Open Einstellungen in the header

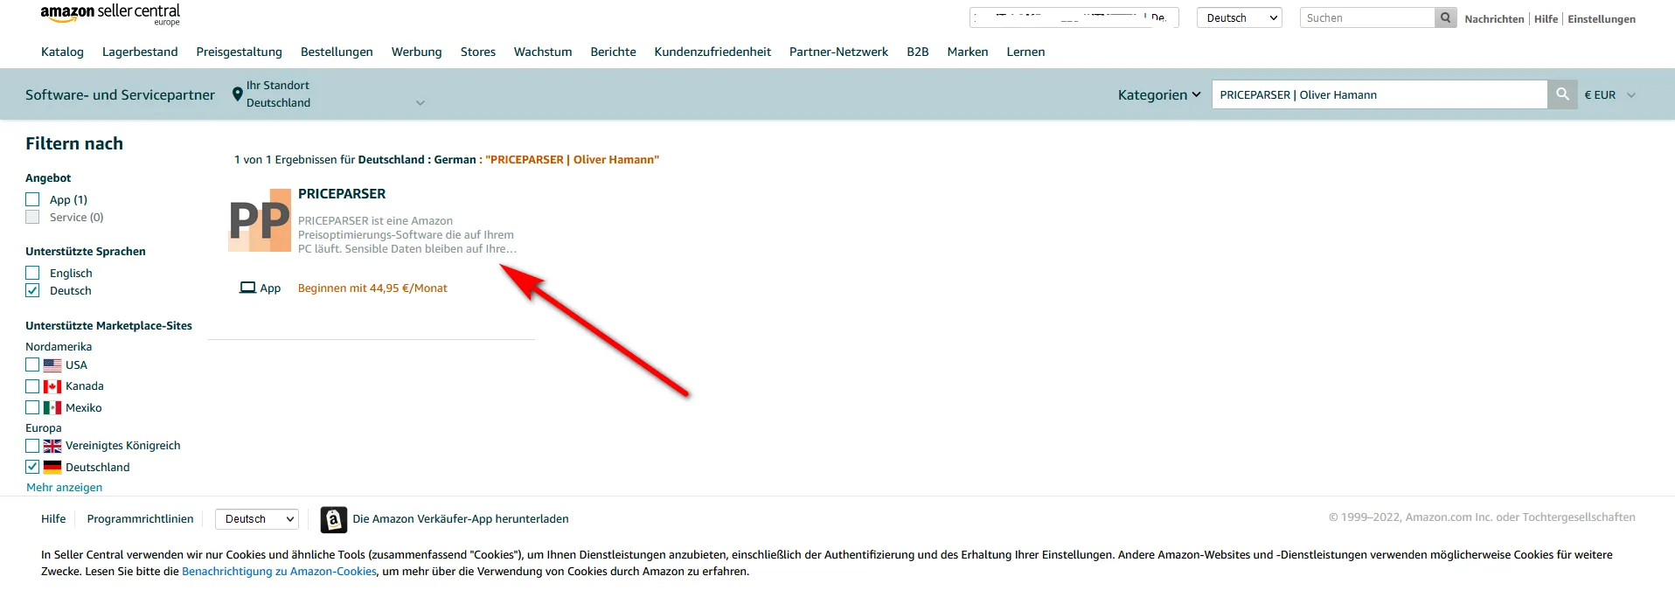[x=1601, y=18]
